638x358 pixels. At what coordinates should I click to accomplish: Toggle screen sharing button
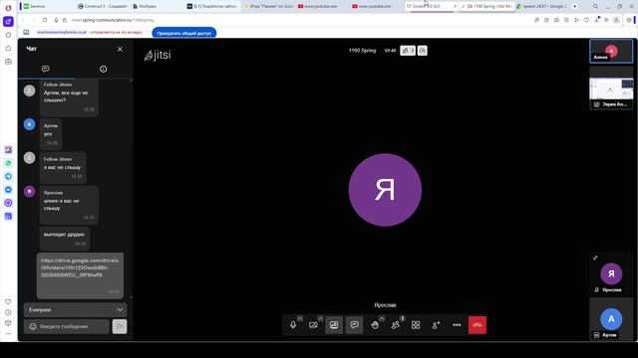coord(334,325)
